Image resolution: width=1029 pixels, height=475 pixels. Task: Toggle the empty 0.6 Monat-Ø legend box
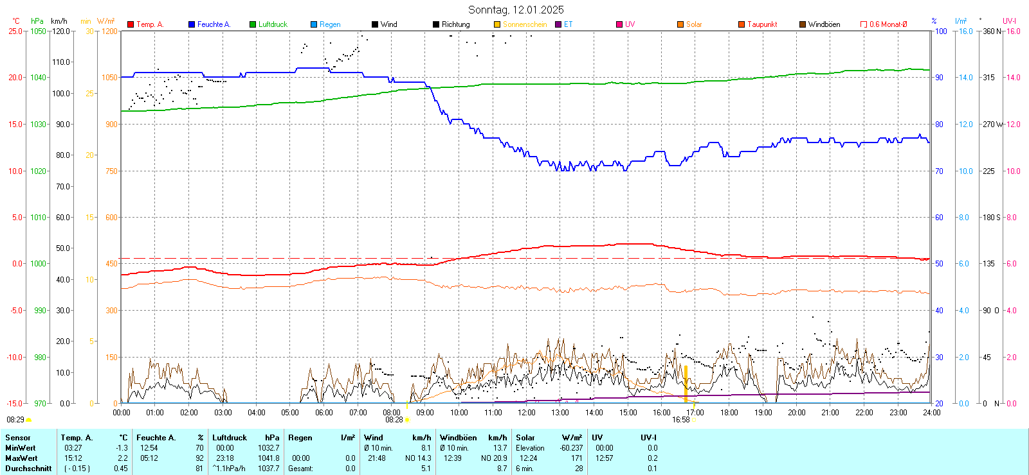coord(864,24)
